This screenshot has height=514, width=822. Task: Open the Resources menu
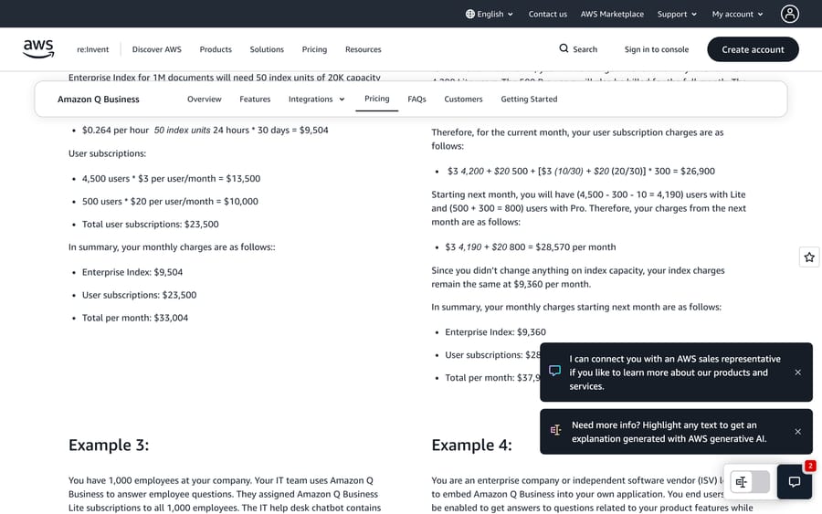[x=364, y=49]
